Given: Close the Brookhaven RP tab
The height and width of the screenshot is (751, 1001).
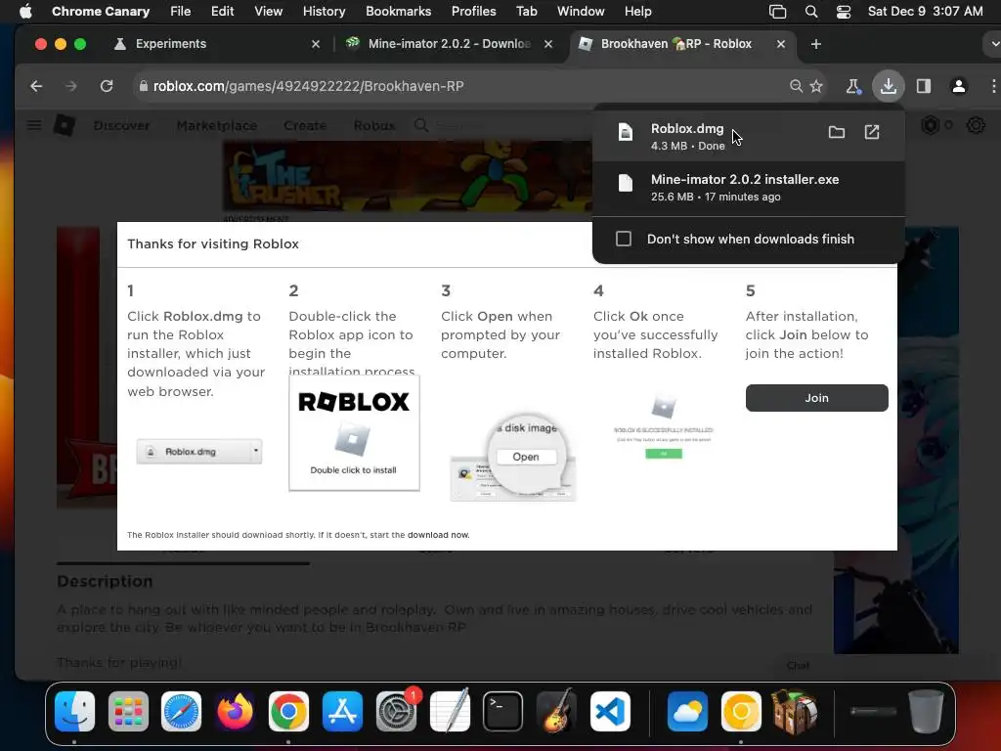Looking at the screenshot, I should [x=781, y=44].
